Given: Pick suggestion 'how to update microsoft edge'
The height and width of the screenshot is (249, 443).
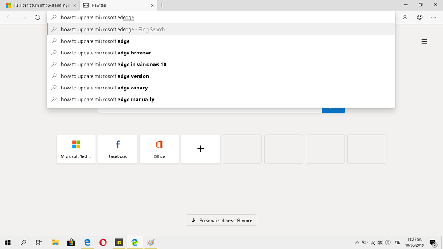Looking at the screenshot, I should point(221,41).
